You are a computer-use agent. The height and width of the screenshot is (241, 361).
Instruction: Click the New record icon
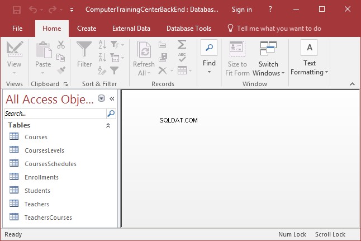tap(162, 45)
